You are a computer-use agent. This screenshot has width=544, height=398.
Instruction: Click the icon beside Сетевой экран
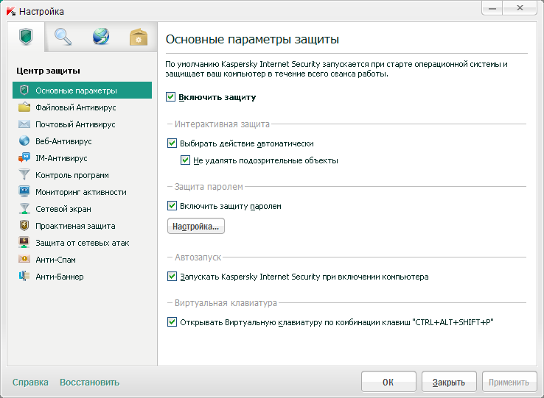[x=24, y=208]
